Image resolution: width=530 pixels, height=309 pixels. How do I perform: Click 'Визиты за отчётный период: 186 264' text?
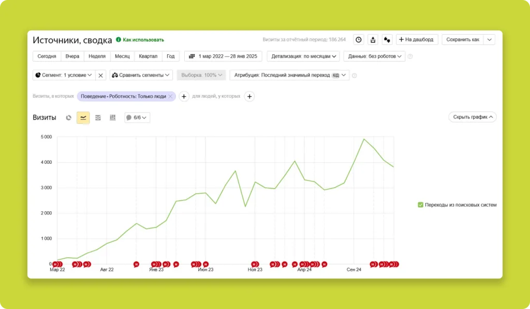304,39
